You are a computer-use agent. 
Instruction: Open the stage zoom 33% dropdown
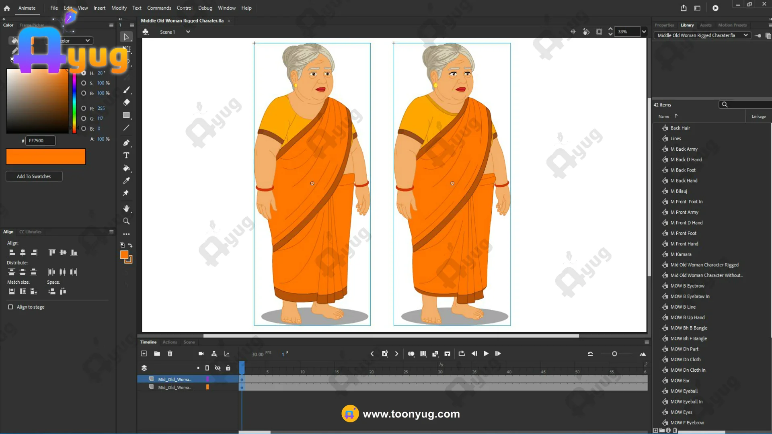[644, 32]
